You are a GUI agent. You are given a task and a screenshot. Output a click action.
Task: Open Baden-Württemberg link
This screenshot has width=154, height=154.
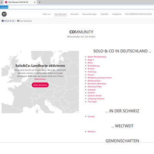tap(97, 57)
